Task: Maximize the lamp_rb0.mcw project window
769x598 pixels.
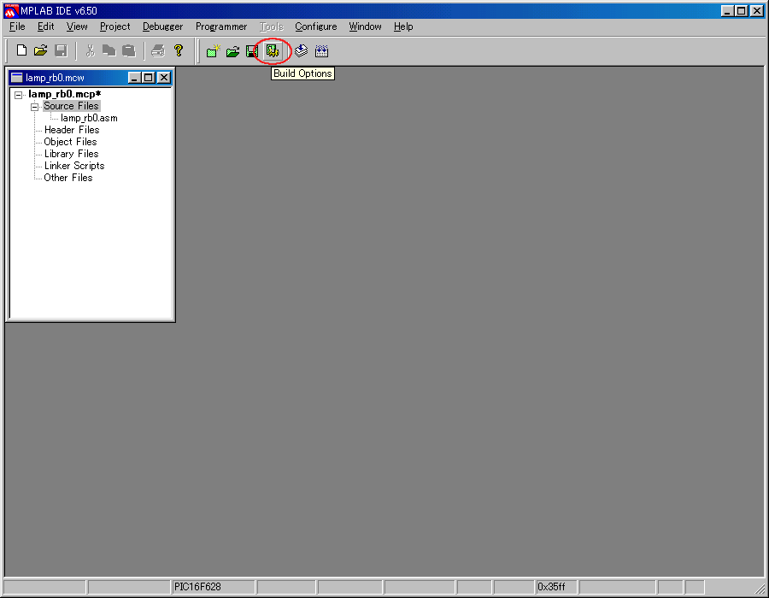Action: (x=148, y=78)
